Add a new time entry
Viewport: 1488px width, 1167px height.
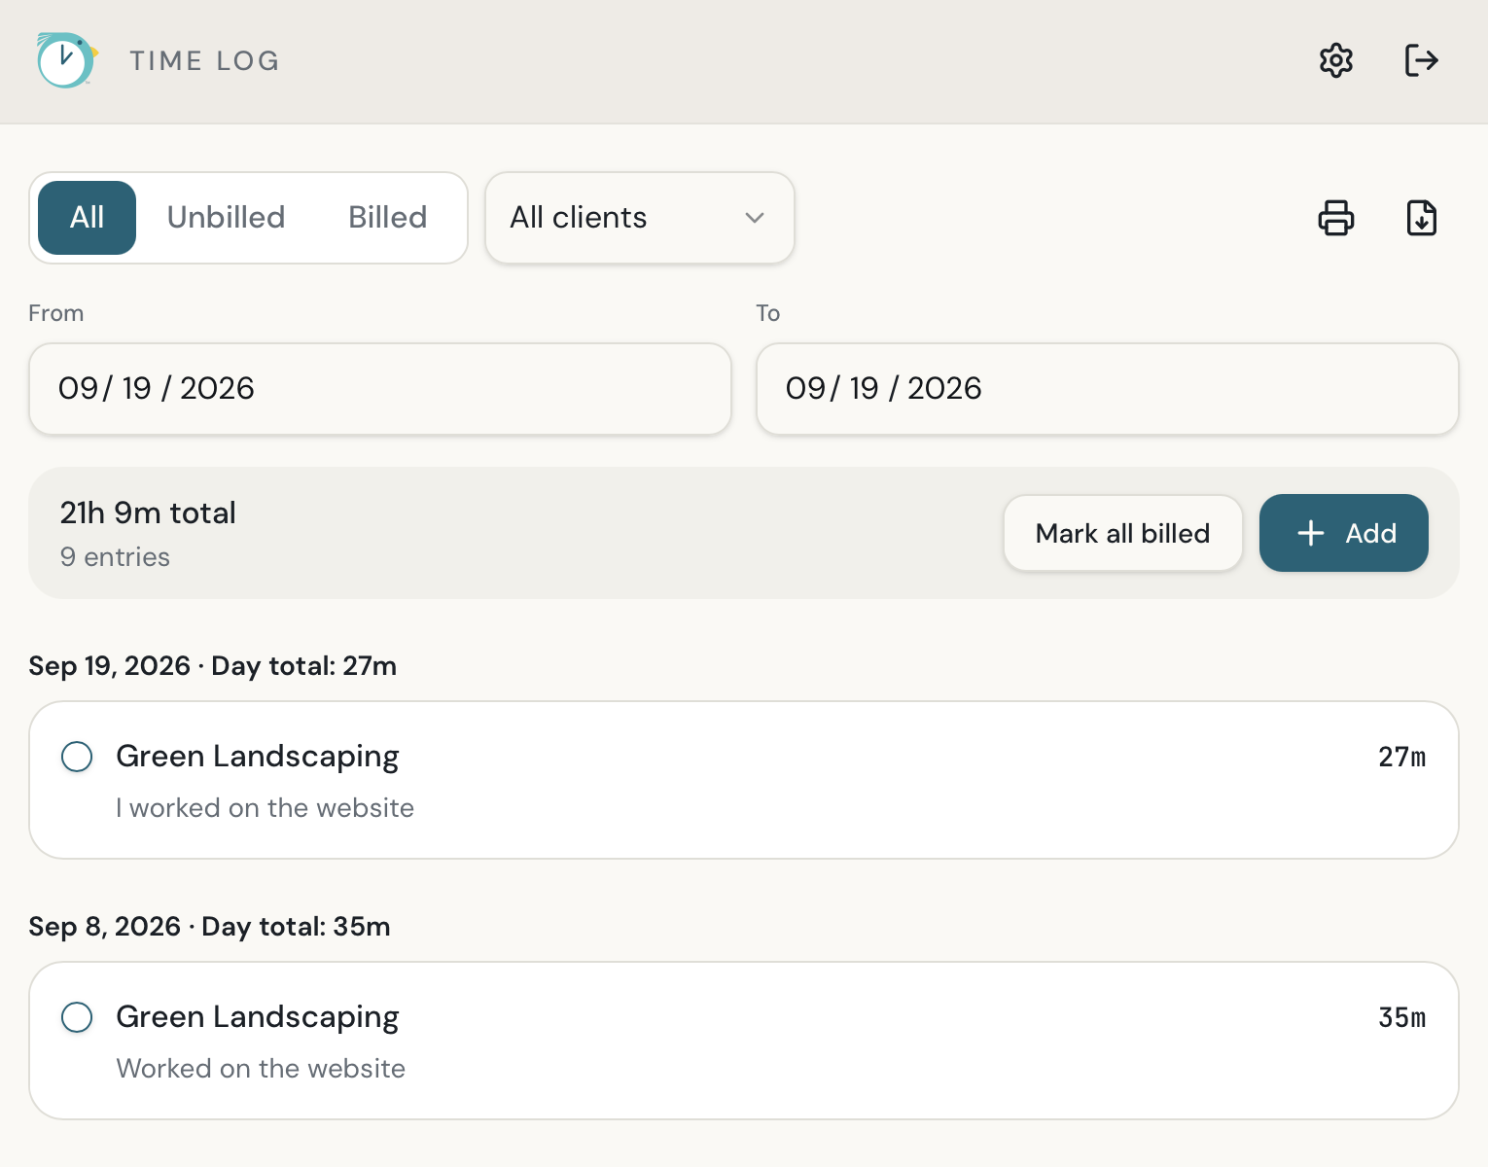(1344, 533)
